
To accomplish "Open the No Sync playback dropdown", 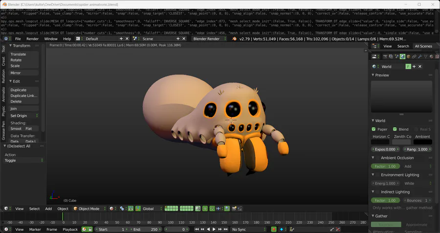I will click(x=248, y=230).
